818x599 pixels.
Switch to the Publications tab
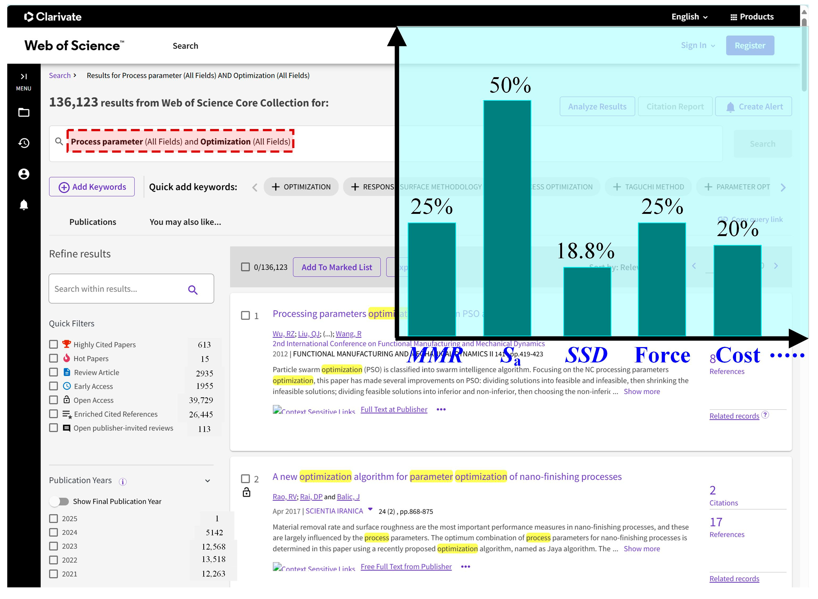93,222
